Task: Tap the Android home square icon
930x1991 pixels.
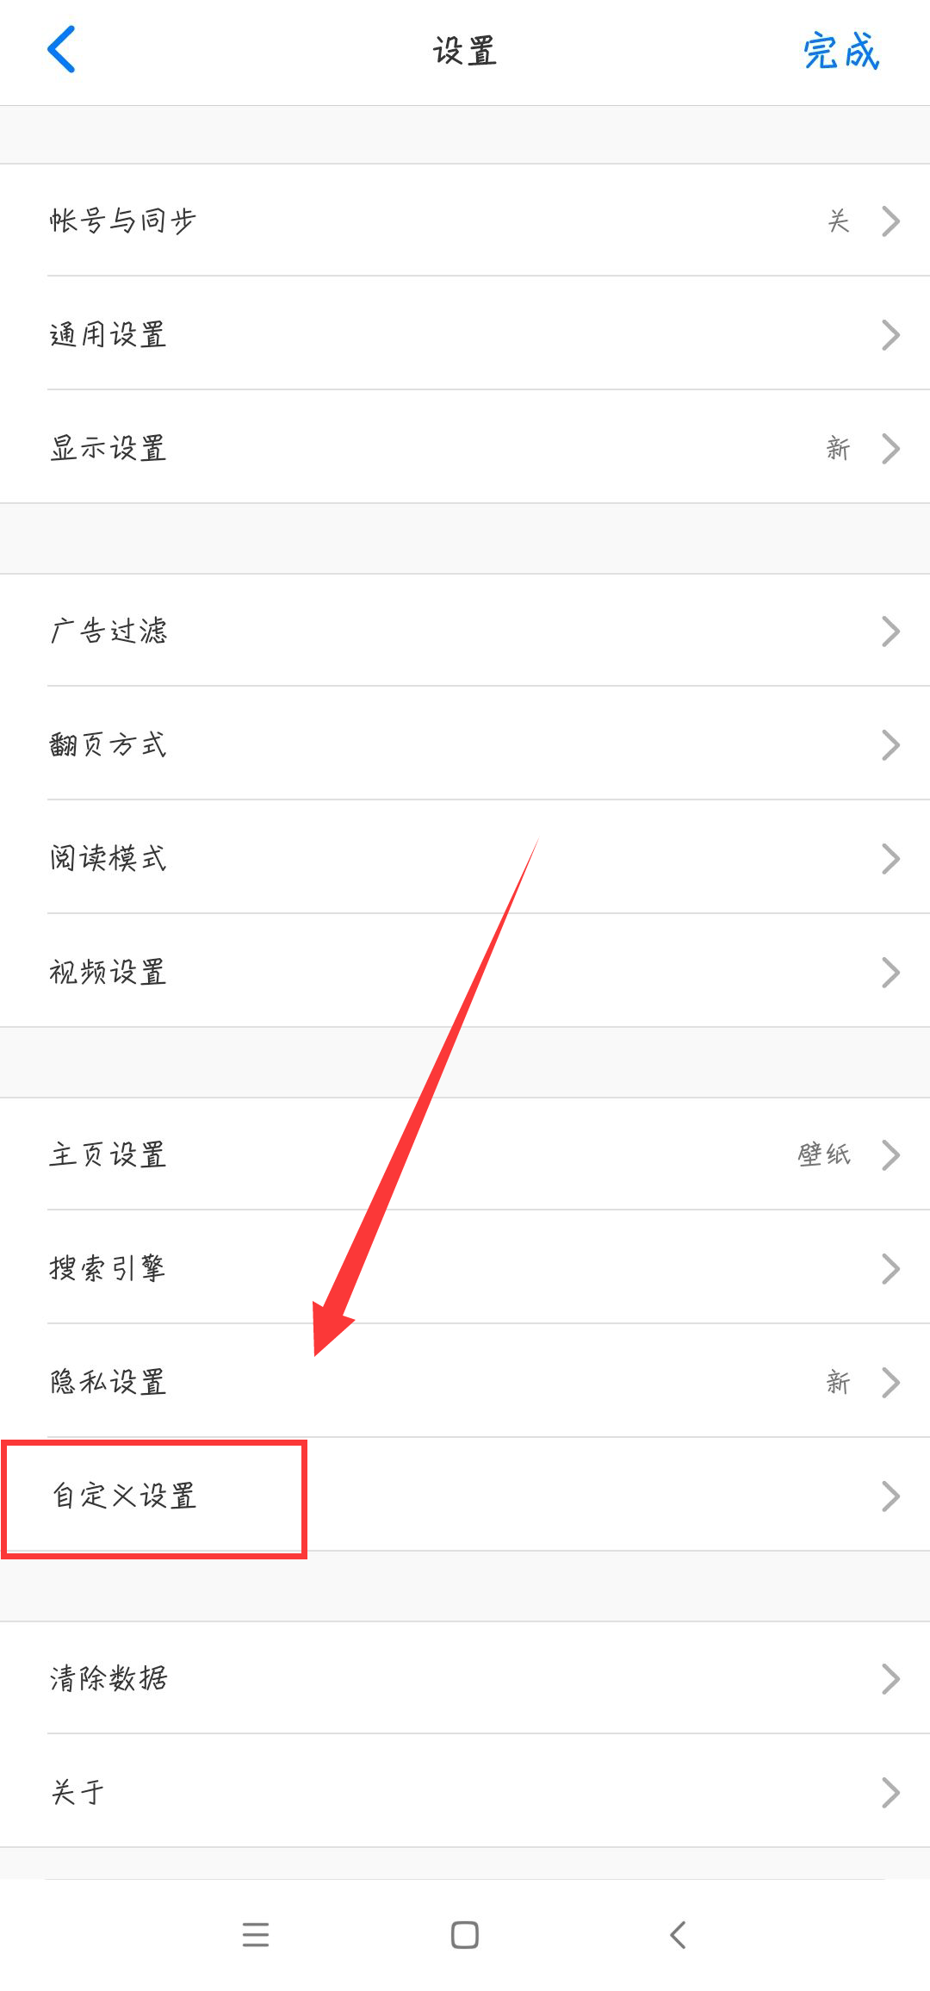Action: 465,1934
